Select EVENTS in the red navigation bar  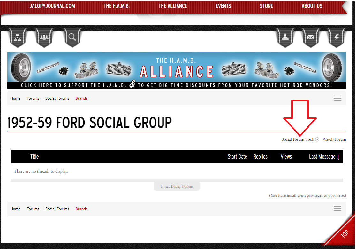pos(223,6)
